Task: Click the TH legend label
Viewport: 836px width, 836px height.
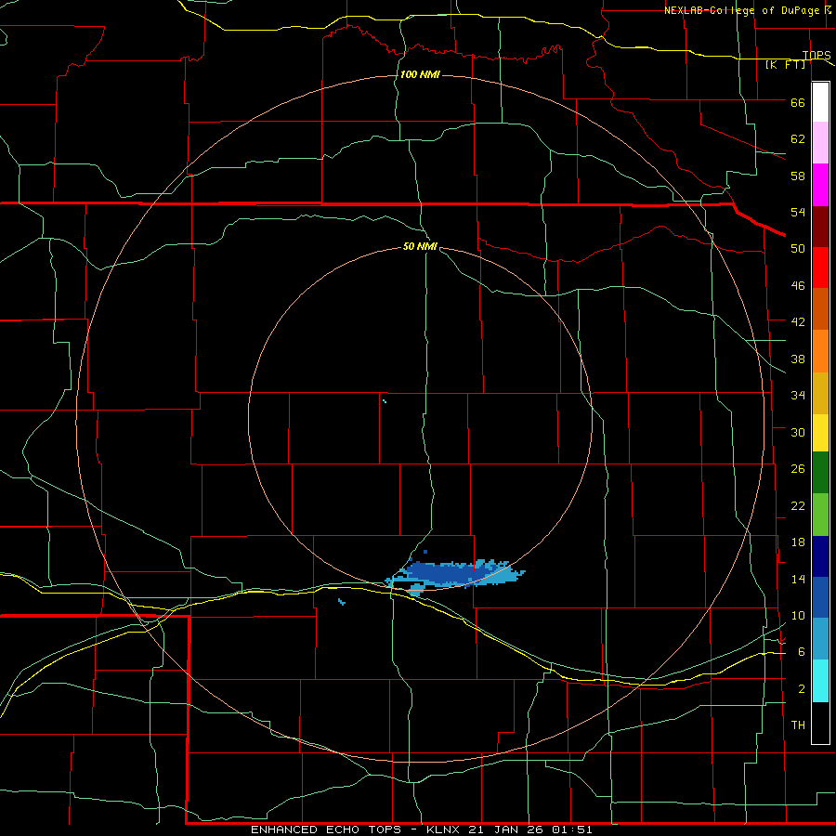Action: click(798, 725)
